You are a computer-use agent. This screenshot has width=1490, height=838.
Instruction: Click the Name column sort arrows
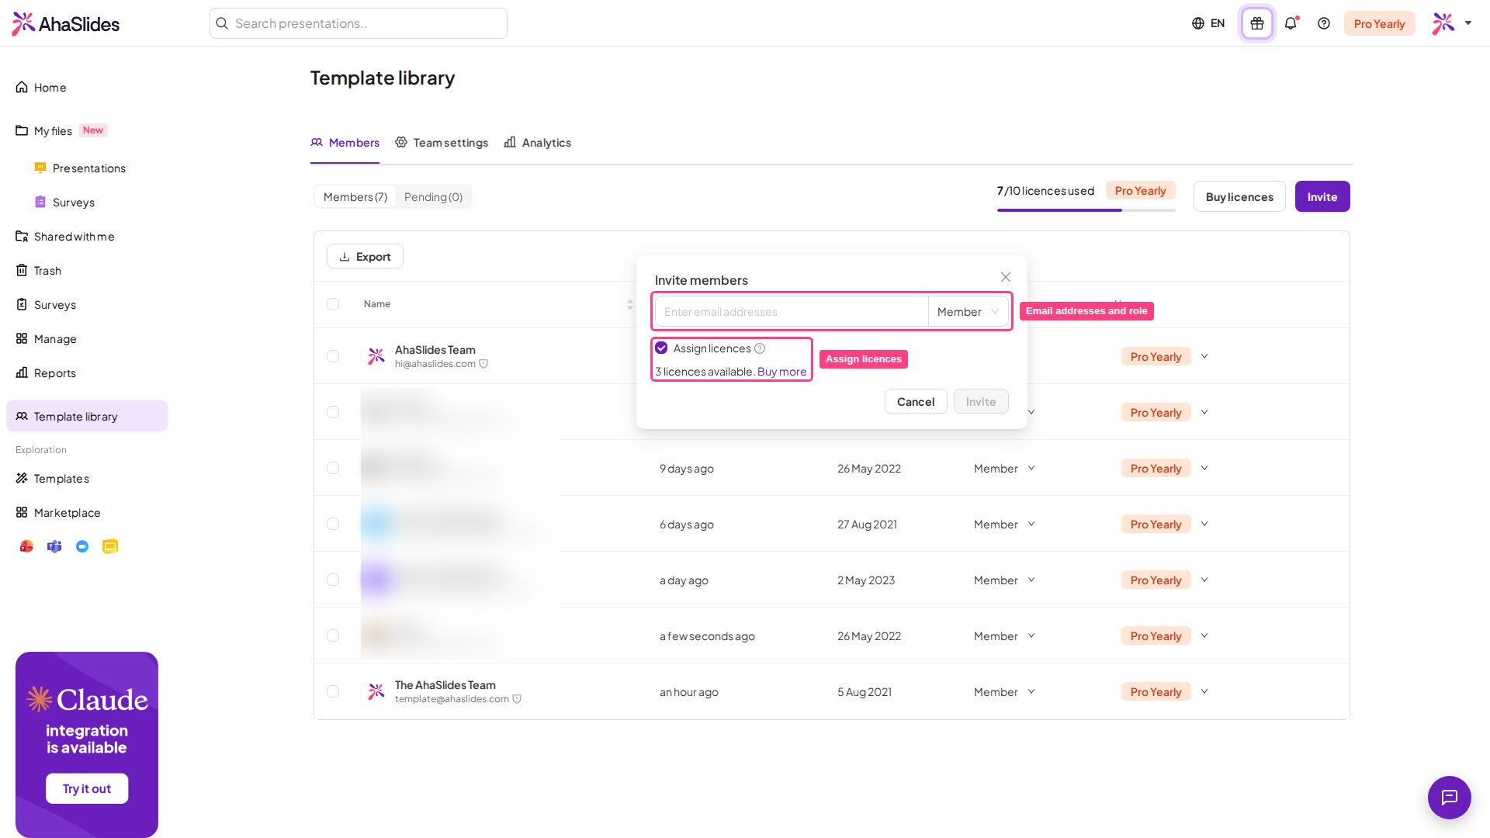630,304
